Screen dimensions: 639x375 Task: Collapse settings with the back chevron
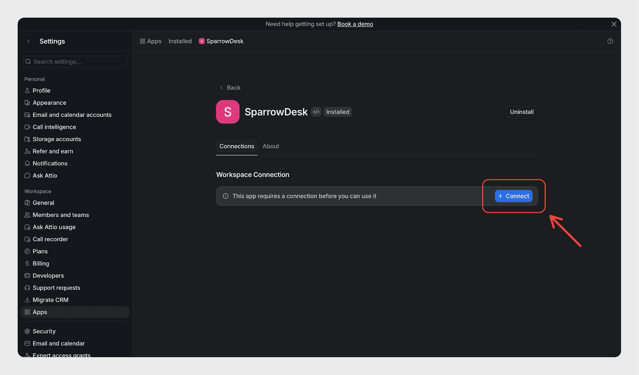pyautogui.click(x=28, y=41)
